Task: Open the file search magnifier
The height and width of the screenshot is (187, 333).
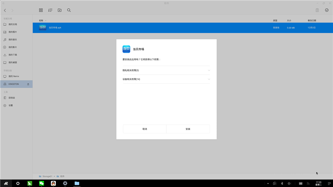Action: (x=69, y=10)
